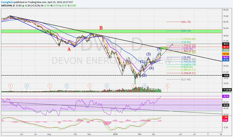Click the Fibonacci level 0.886(27.63) label
Image resolution: width=233 pixels, height=137 pixels.
(x=188, y=59)
